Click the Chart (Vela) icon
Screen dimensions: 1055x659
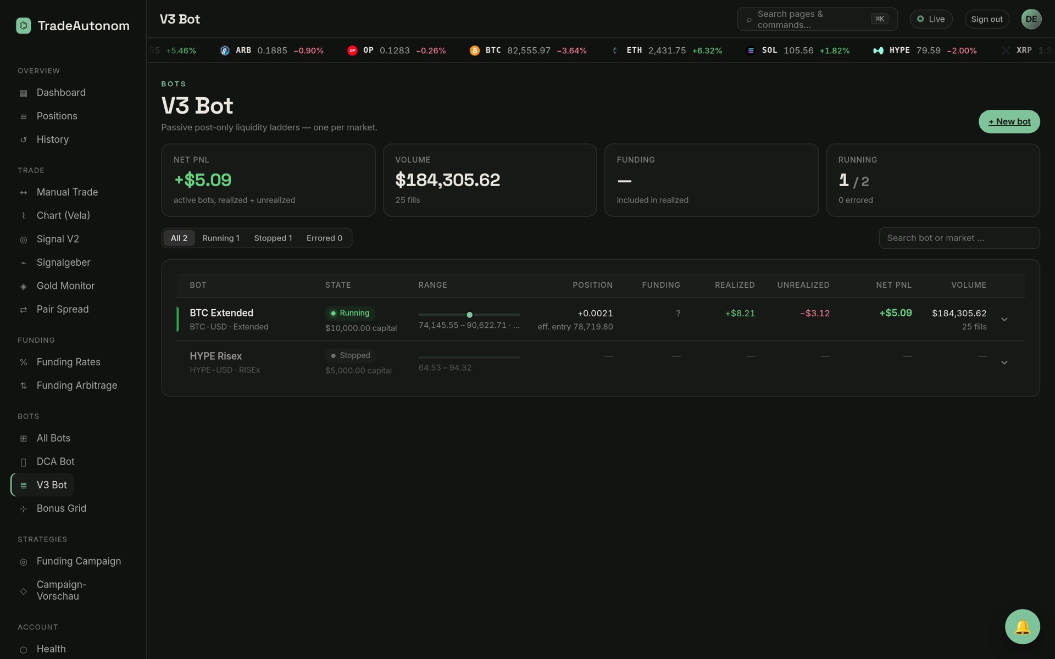click(x=23, y=216)
